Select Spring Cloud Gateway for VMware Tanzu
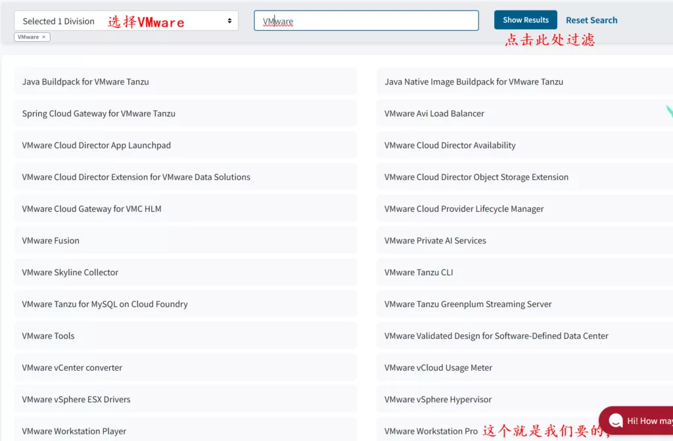Image resolution: width=673 pixels, height=441 pixels. pyautogui.click(x=99, y=114)
